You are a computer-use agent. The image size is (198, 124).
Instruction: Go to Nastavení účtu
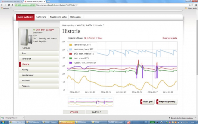click(x=58, y=17)
